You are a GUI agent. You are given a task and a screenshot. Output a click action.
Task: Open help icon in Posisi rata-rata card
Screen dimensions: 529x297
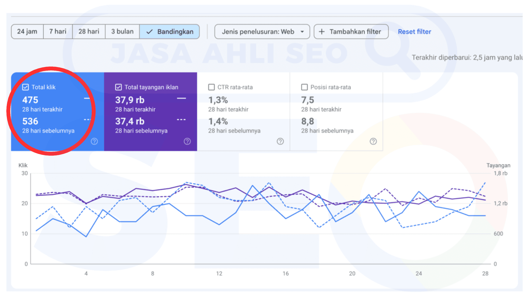(373, 141)
